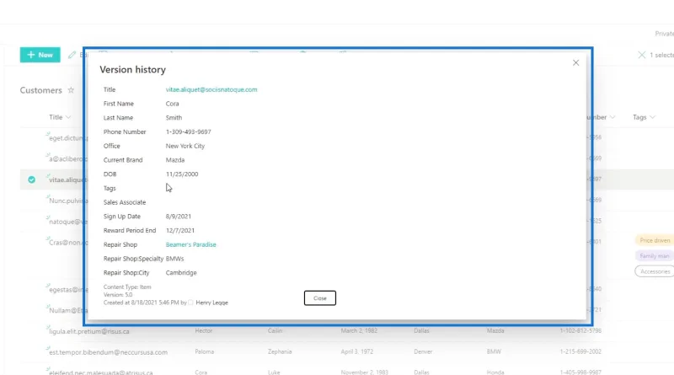Click phone 1-215-699-2002 cell
This screenshot has width=674, height=375.
coord(580,351)
